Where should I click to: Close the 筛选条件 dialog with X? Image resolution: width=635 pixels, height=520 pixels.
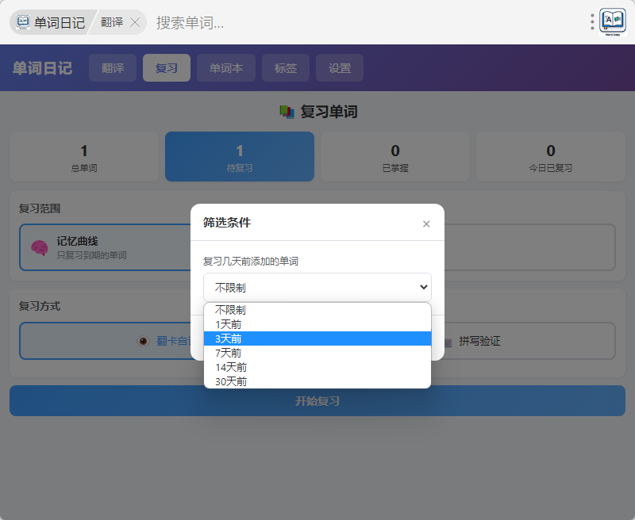click(x=426, y=224)
